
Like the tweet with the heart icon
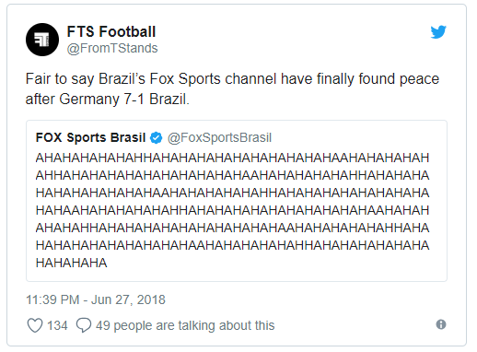pyautogui.click(x=35, y=325)
